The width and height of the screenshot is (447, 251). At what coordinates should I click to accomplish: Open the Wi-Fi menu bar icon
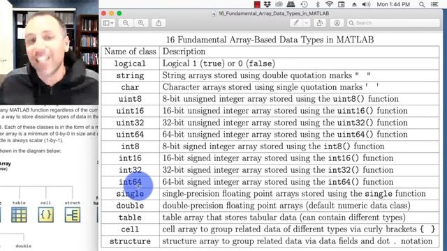(329, 4)
